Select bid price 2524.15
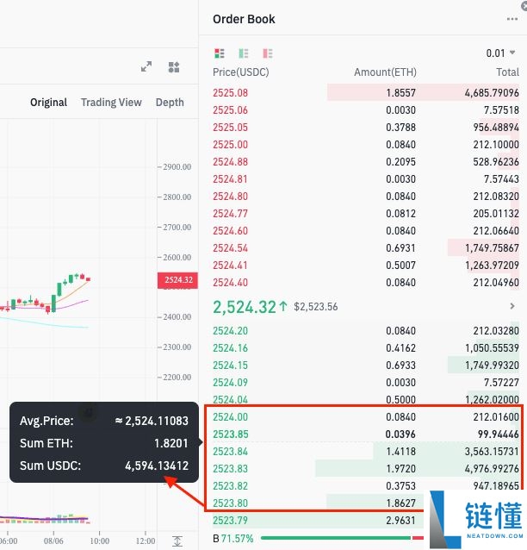 230,366
